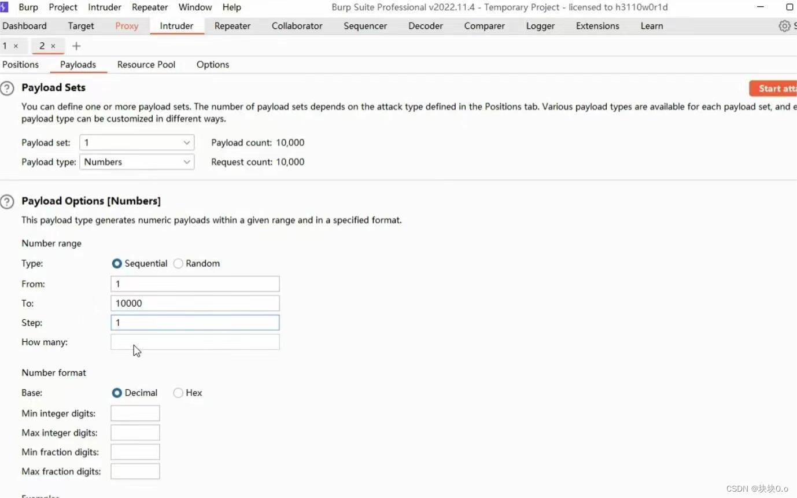
Task: Select Intruder attack tab 1
Action: (5, 46)
